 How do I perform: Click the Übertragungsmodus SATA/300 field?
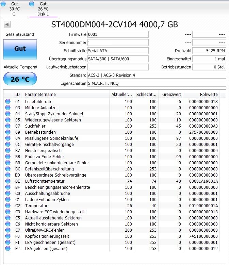[118, 59]
